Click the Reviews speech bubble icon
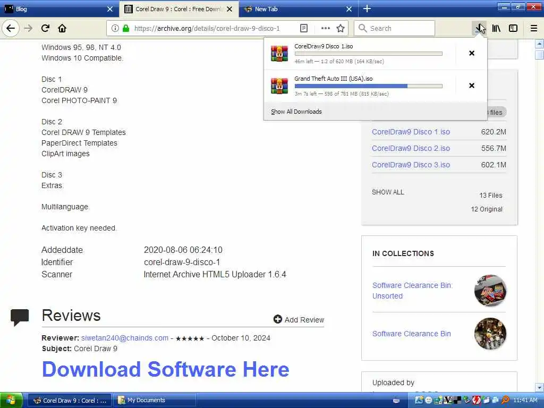 [20, 317]
